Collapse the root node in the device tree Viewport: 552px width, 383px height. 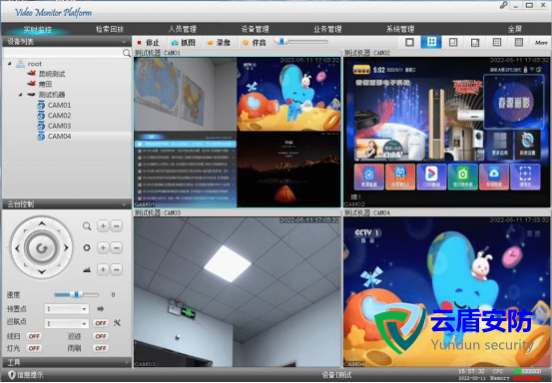pyautogui.click(x=10, y=64)
